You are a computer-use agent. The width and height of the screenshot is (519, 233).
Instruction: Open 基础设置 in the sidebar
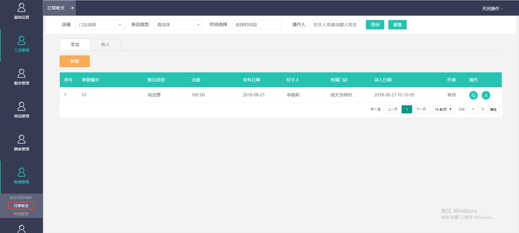(21, 11)
